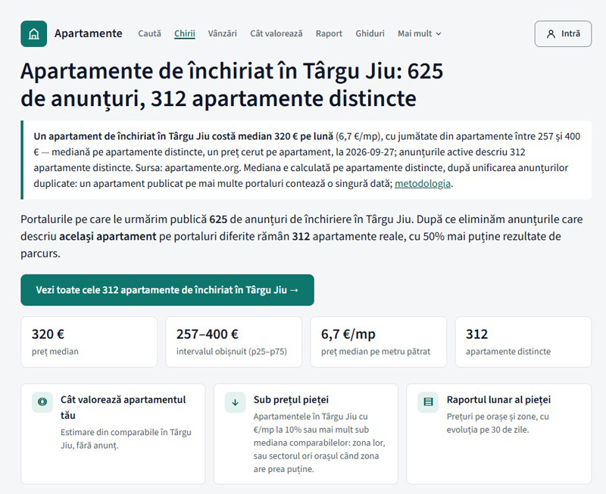Expand the Mai mult dropdown chevron
The width and height of the screenshot is (606, 494).
pyautogui.click(x=439, y=34)
